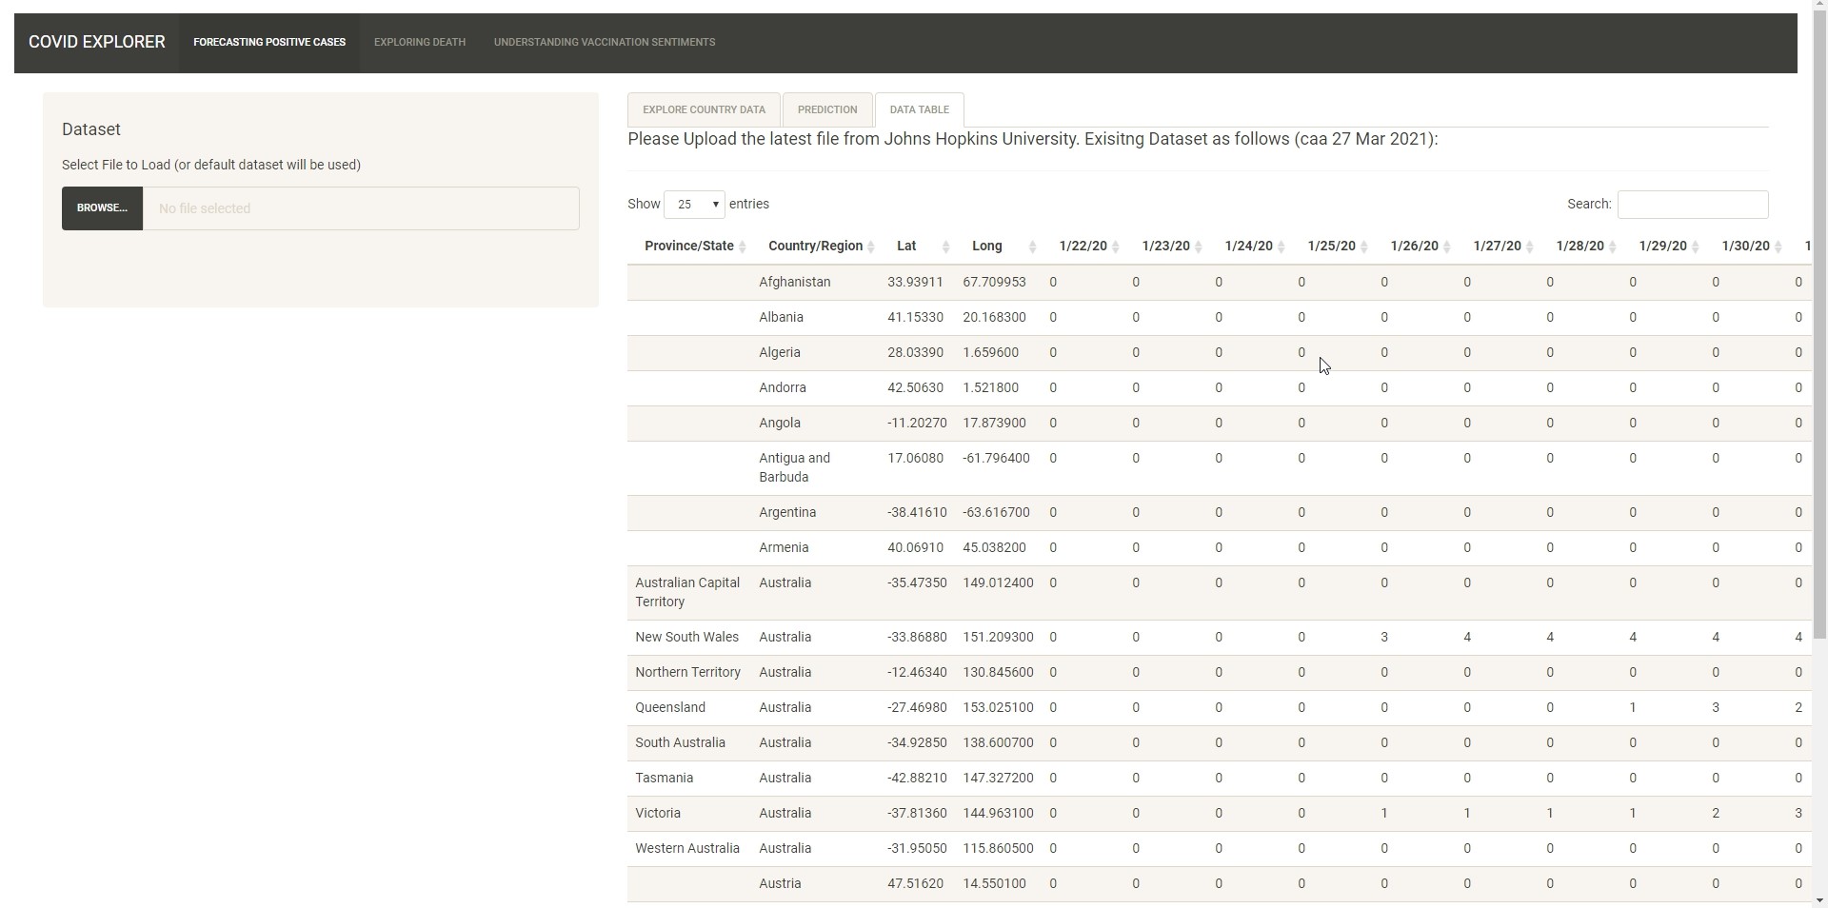
Task: Click the page vertical scrollbar down arrow
Action: tap(1819, 899)
